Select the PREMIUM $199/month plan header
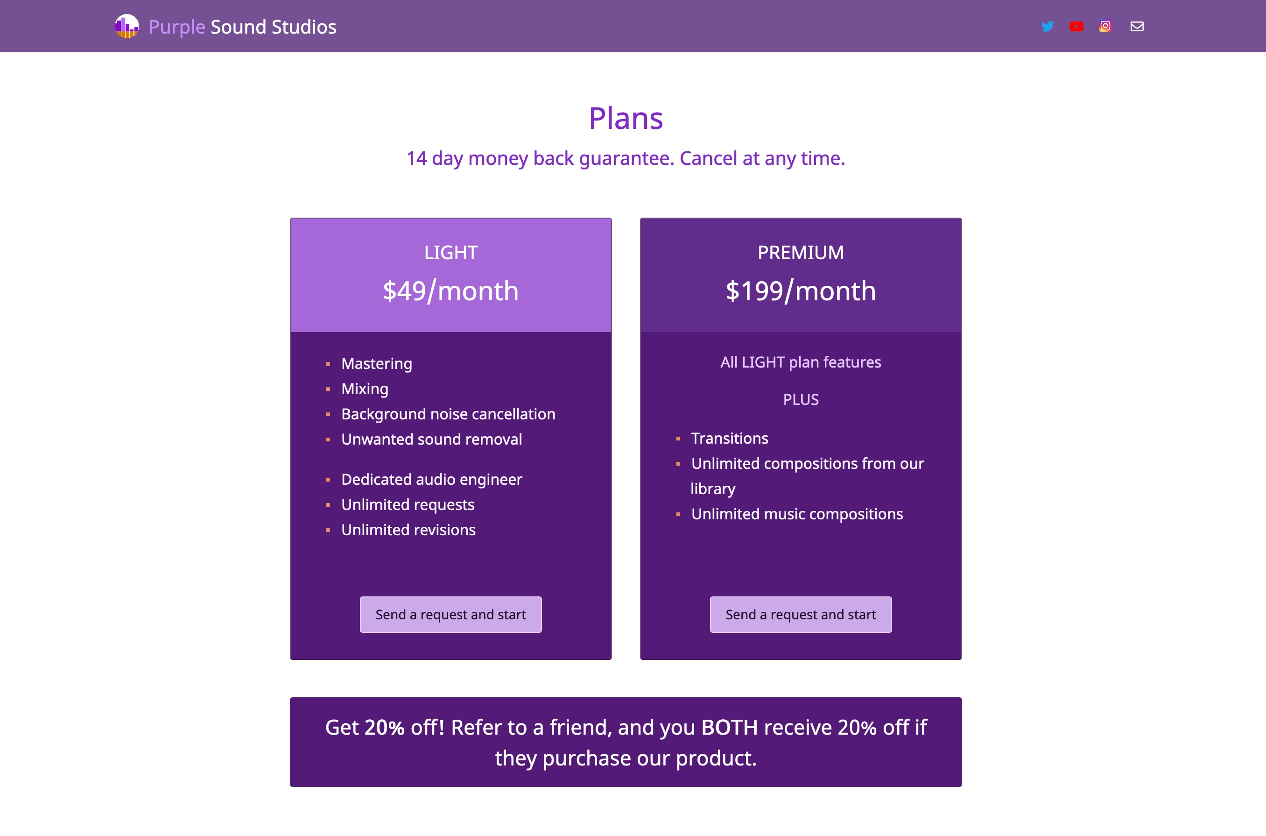Viewport: 1266px width, 836px height. [x=800, y=275]
